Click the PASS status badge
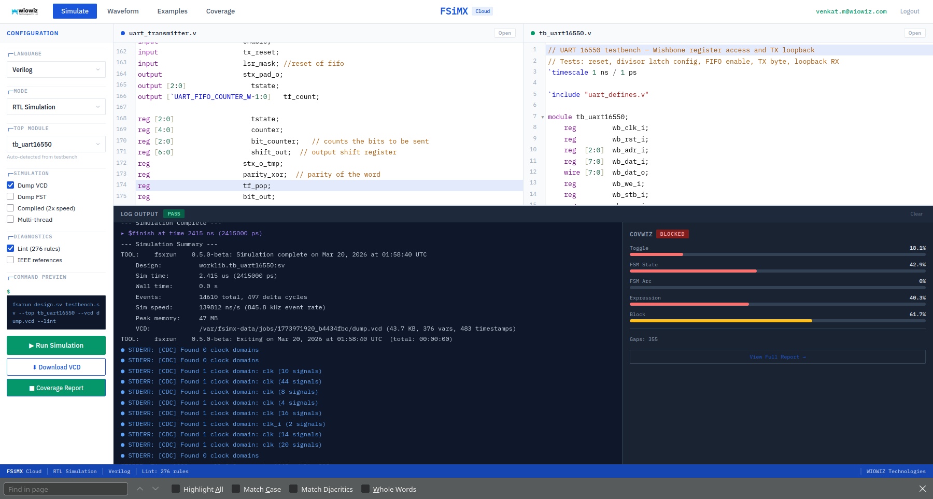Viewport: 933px width, 499px height. coord(174,214)
